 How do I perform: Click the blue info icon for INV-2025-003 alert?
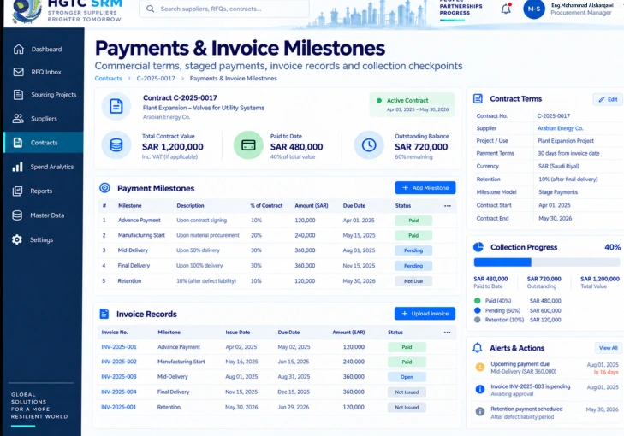click(x=480, y=389)
